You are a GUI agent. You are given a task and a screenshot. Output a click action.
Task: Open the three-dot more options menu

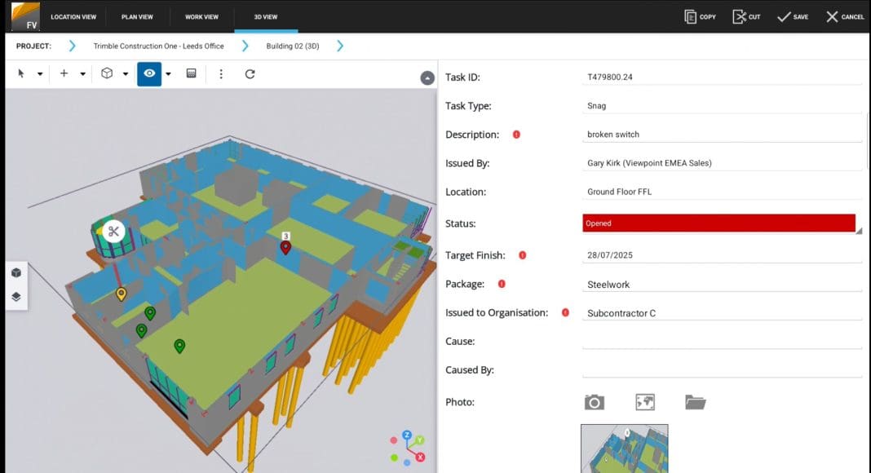[x=221, y=73]
